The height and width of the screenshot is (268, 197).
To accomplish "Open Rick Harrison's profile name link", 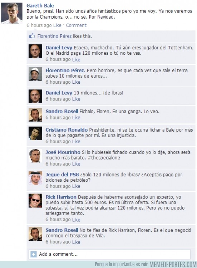I will click(x=61, y=197).
